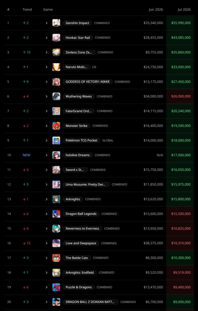The image size is (198, 311).
Task: Expand the Love and Deepspace row chevron
Action: 47,243
